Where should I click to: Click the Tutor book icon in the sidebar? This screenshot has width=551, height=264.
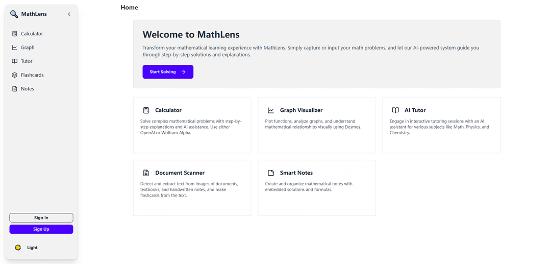[x=14, y=61]
